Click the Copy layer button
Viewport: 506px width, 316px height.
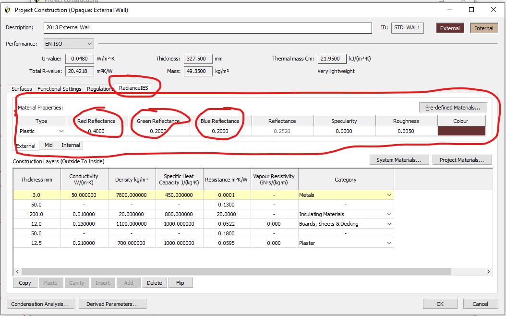(x=25, y=283)
